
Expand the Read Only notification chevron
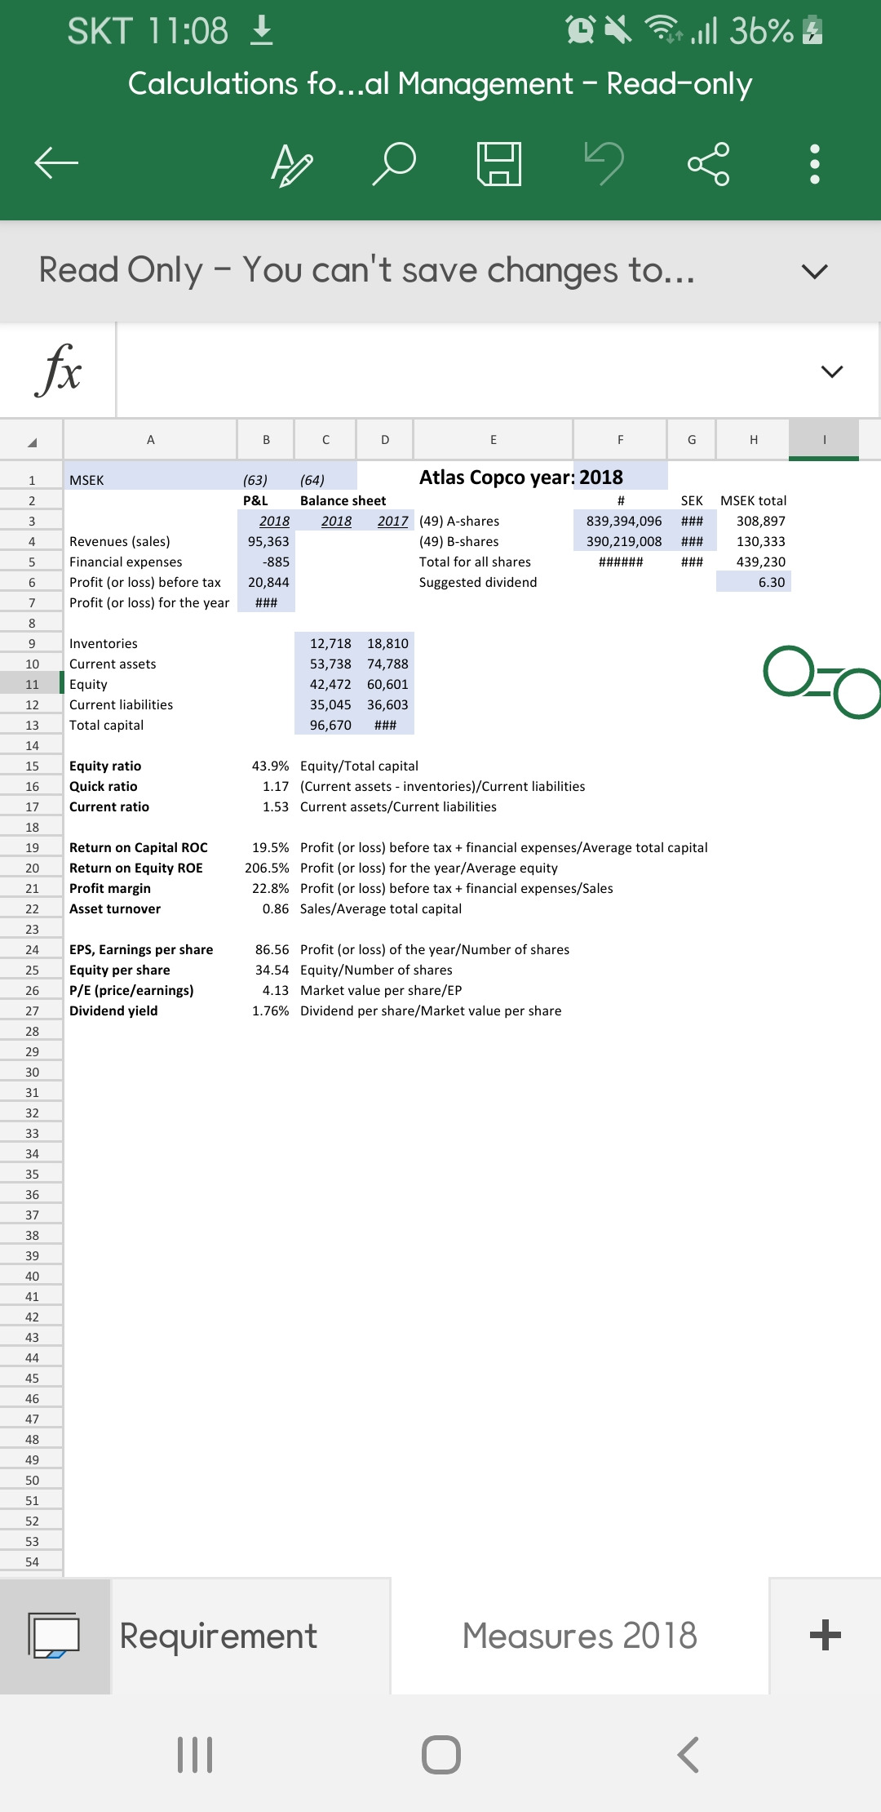pyautogui.click(x=815, y=271)
